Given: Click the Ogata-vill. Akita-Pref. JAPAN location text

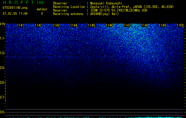Looking at the screenshot, I should (x=132, y=7).
